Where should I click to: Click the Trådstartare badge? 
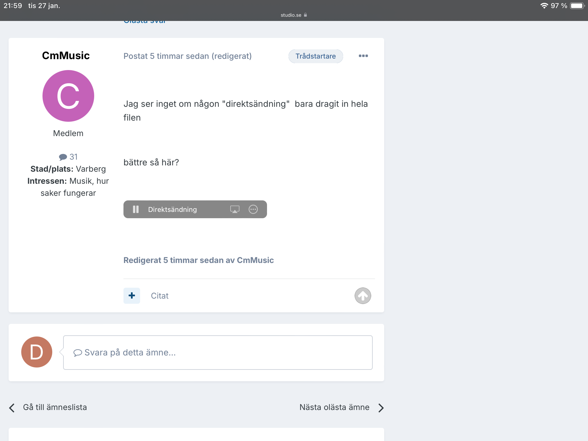click(x=316, y=56)
